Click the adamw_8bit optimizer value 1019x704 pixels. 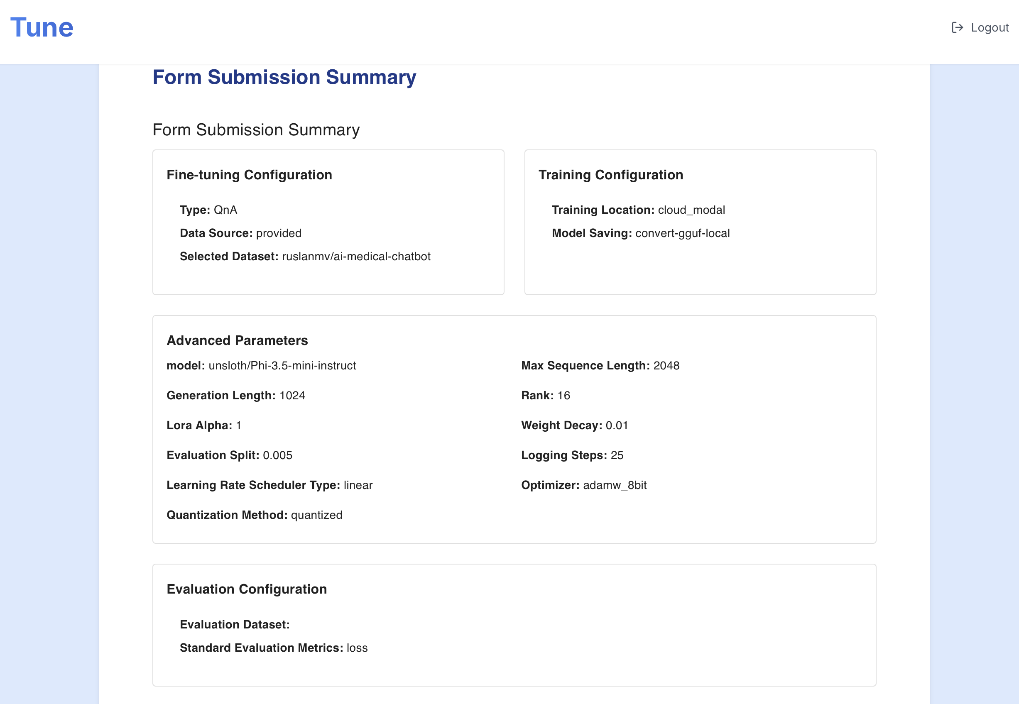615,485
